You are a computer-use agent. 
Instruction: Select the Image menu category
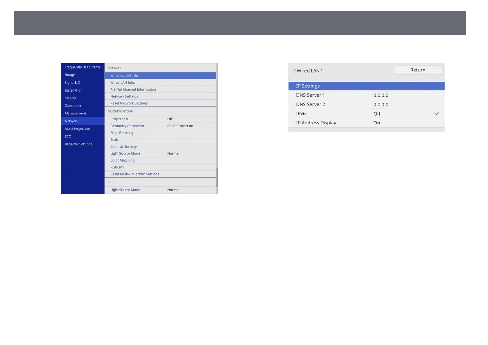click(x=83, y=75)
